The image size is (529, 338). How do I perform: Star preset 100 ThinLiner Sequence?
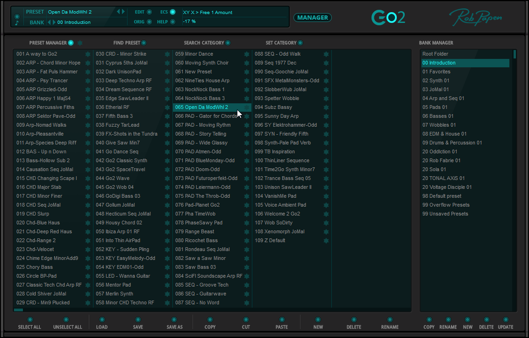[x=326, y=161]
